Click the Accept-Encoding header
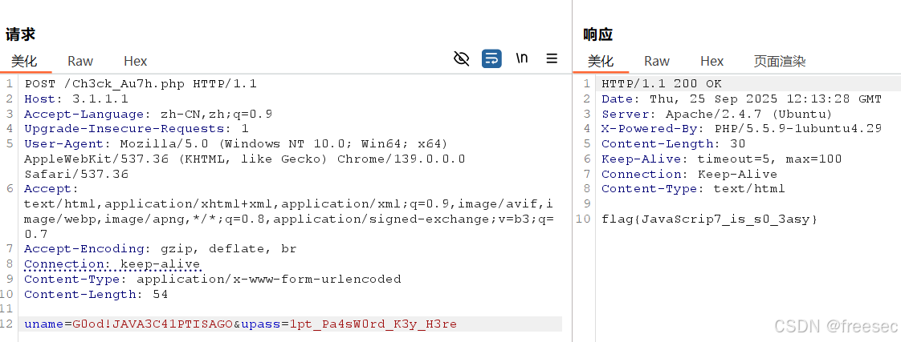The width and height of the screenshot is (901, 342). coord(161,249)
